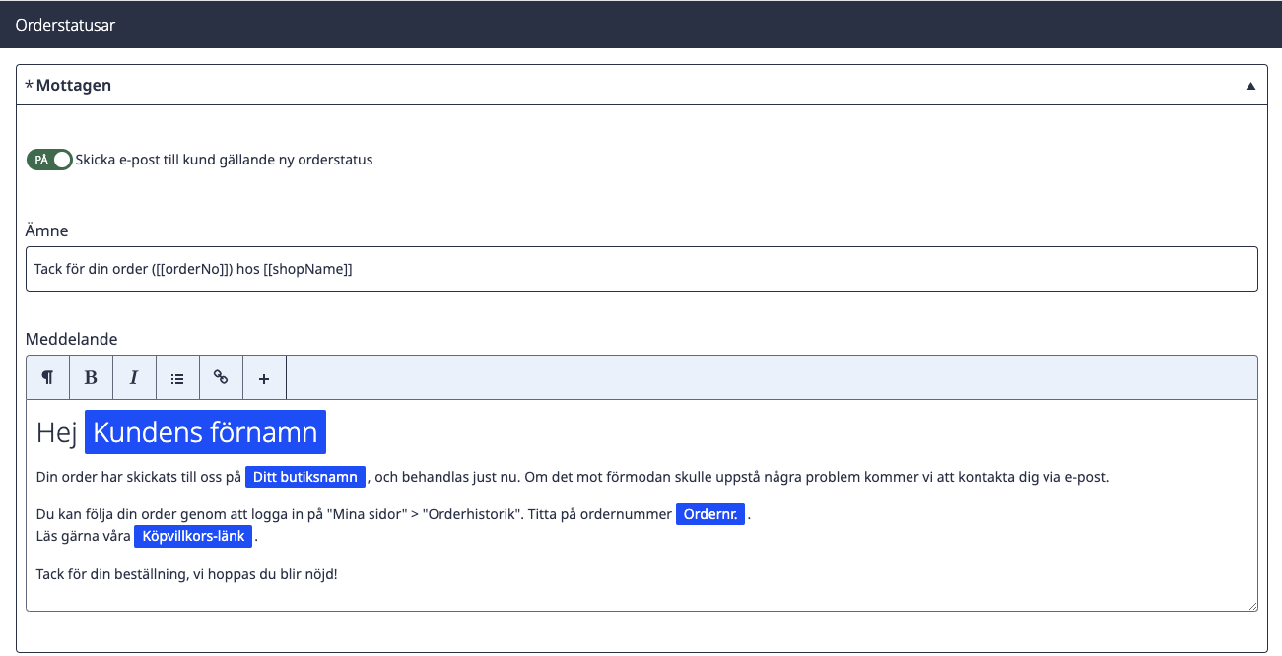This screenshot has width=1282, height=656.
Task: Toggle bold formatting in editor
Action: click(x=91, y=377)
